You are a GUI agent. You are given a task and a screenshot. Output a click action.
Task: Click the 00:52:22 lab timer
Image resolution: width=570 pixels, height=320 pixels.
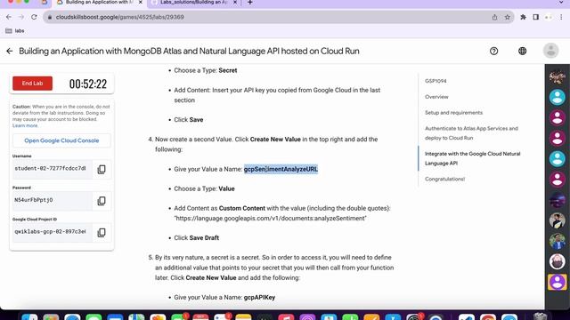click(88, 84)
